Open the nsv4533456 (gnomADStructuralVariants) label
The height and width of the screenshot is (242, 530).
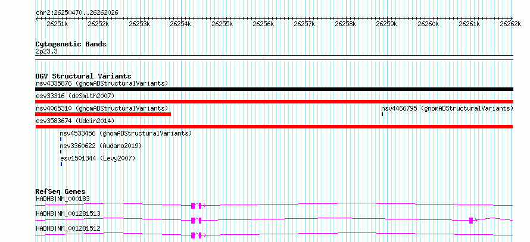pyautogui.click(x=126, y=133)
